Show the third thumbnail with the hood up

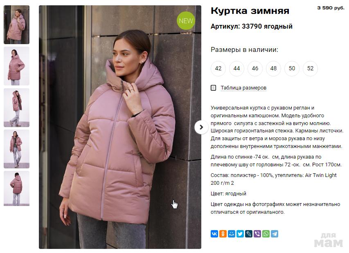pyautogui.click(x=16, y=107)
